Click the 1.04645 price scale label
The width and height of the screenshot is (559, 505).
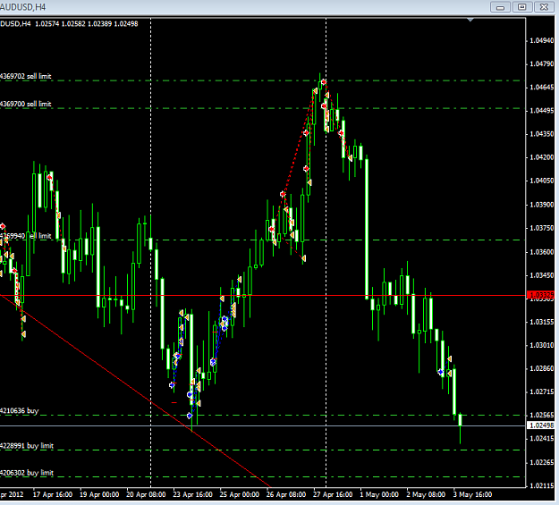(x=542, y=88)
